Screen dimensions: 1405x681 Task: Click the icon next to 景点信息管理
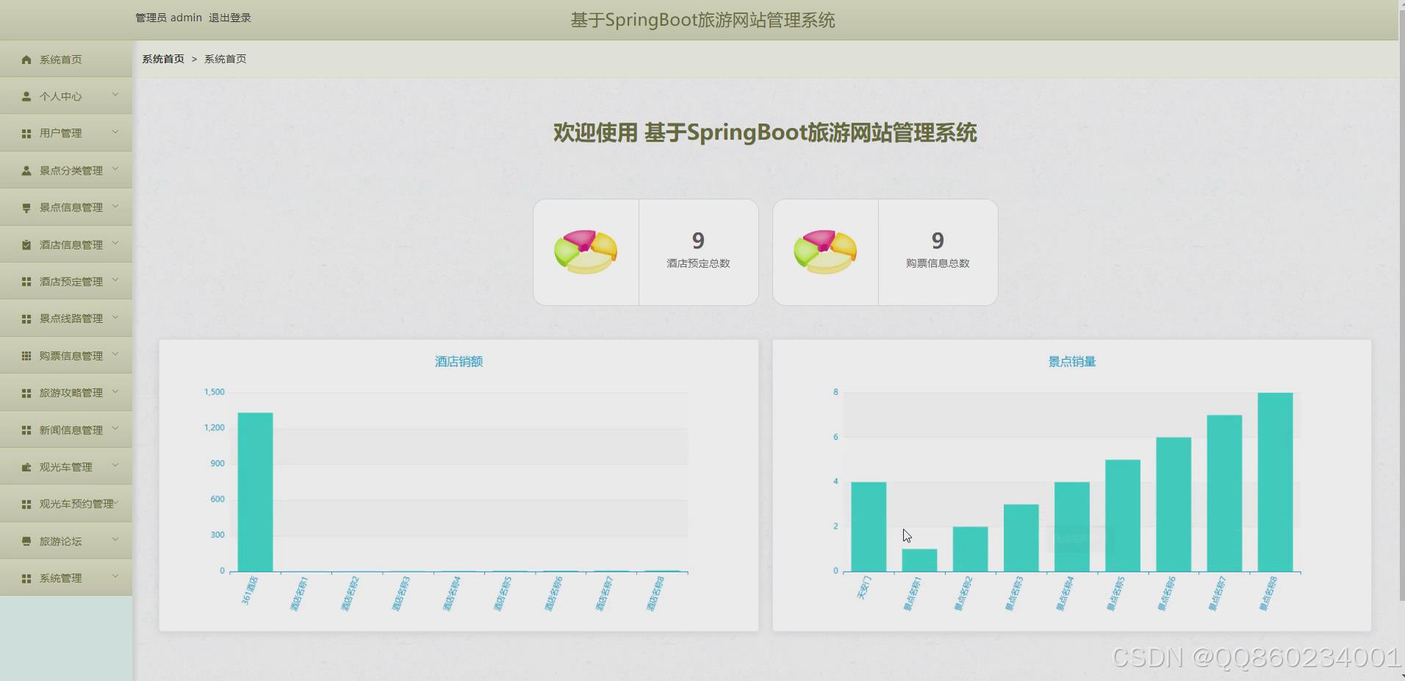point(26,208)
